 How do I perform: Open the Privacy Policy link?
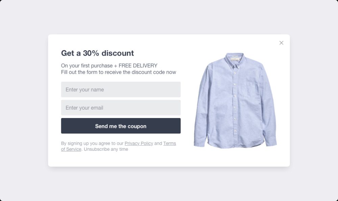coord(139,143)
